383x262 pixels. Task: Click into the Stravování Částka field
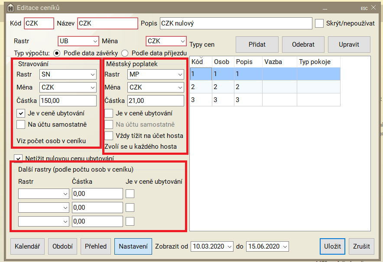68,101
